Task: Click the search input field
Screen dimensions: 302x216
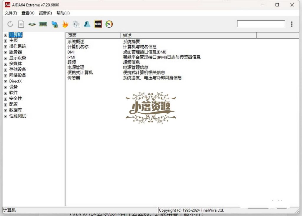Action: coord(261,24)
